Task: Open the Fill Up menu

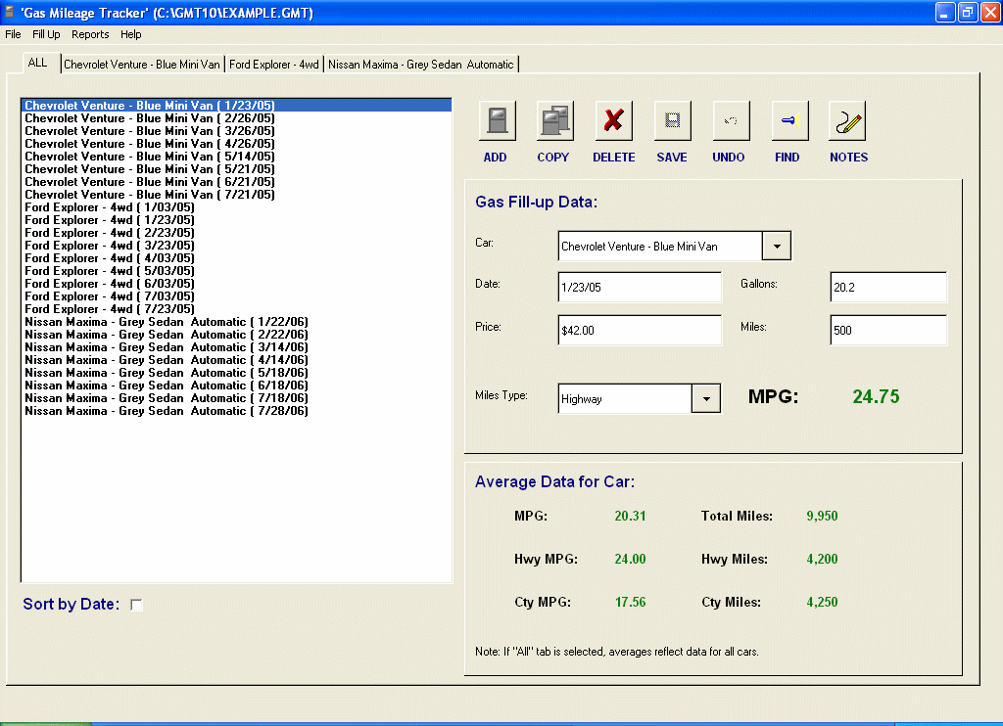Action: click(46, 34)
